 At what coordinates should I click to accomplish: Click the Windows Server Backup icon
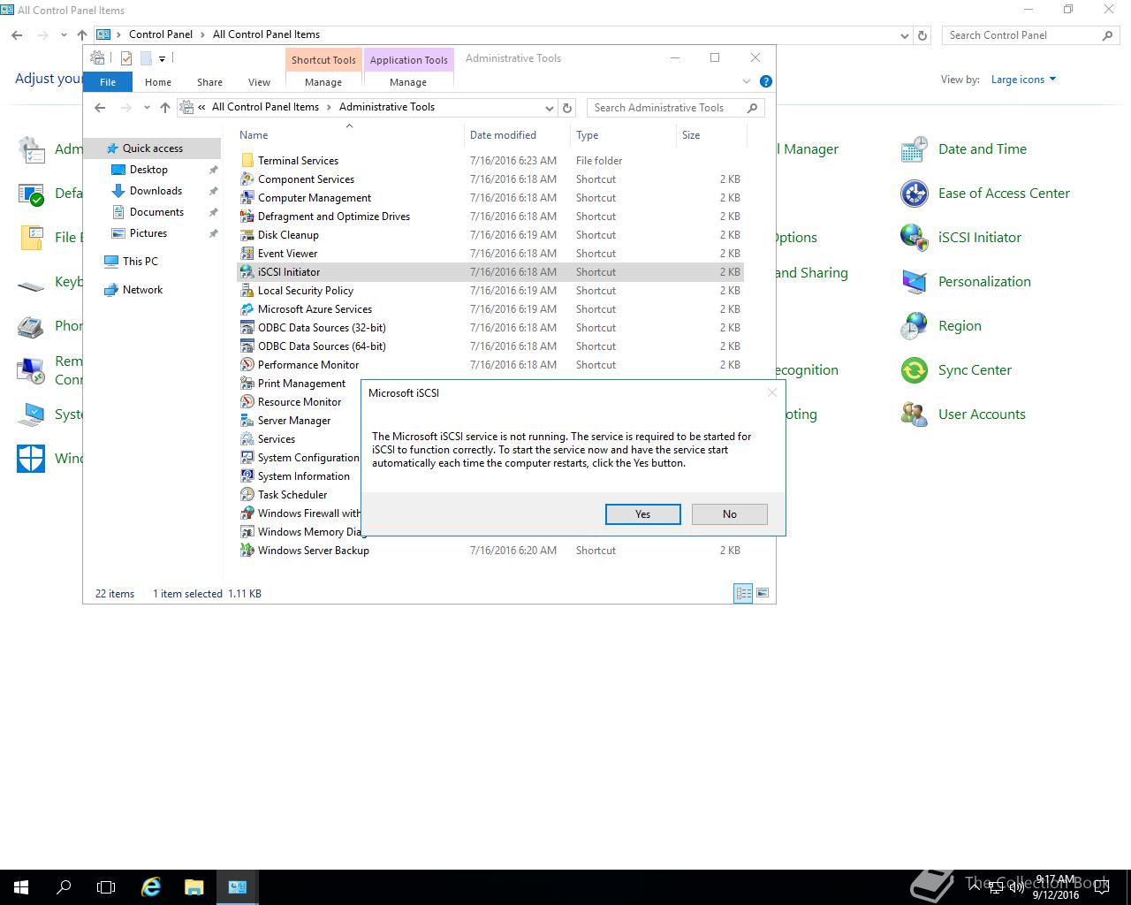click(x=247, y=551)
